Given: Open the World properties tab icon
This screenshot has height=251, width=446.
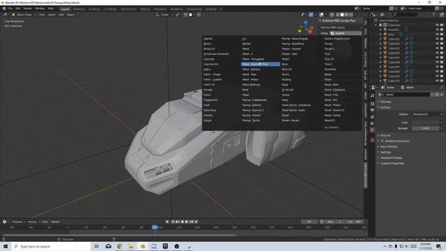Looking at the screenshot, I should point(372,130).
